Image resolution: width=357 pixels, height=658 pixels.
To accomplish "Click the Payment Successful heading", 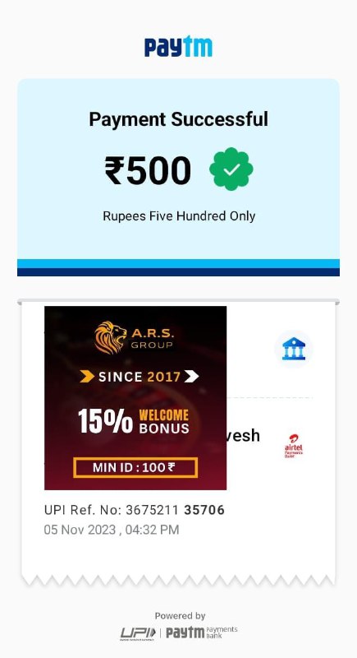I will [x=178, y=119].
